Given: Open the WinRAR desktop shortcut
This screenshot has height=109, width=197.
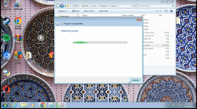Looking at the screenshot, I should tap(18, 40).
